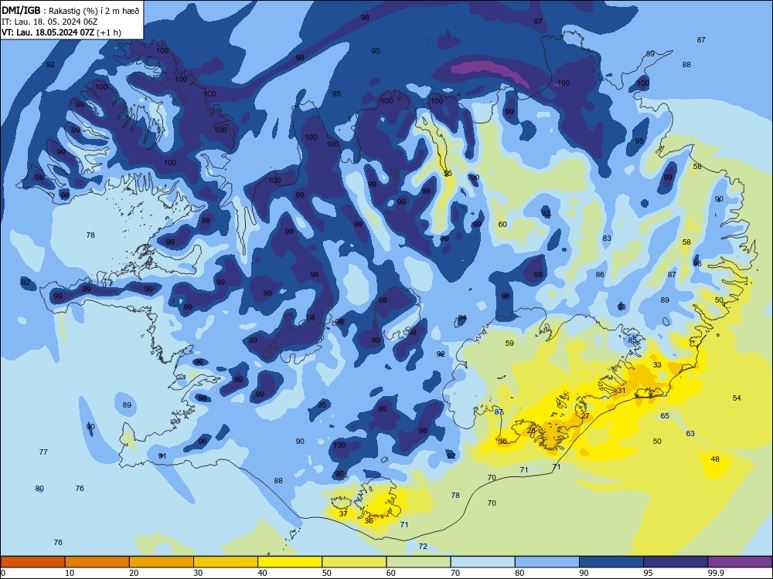Click the humidity value 94 on the map
773x579 pixels.
[462, 318]
